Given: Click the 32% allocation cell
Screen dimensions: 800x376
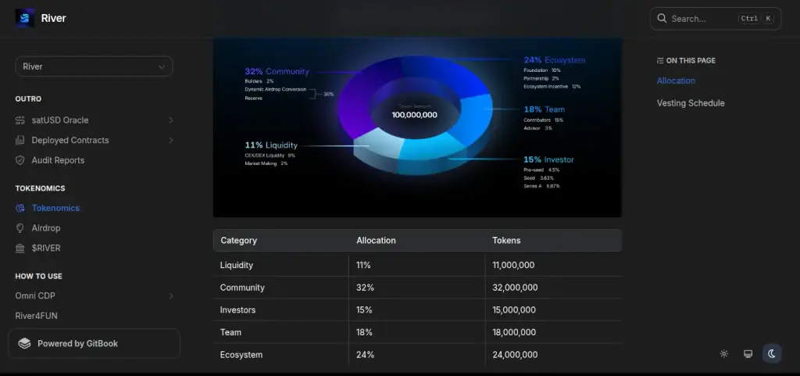Looking at the screenshot, I should (417, 288).
